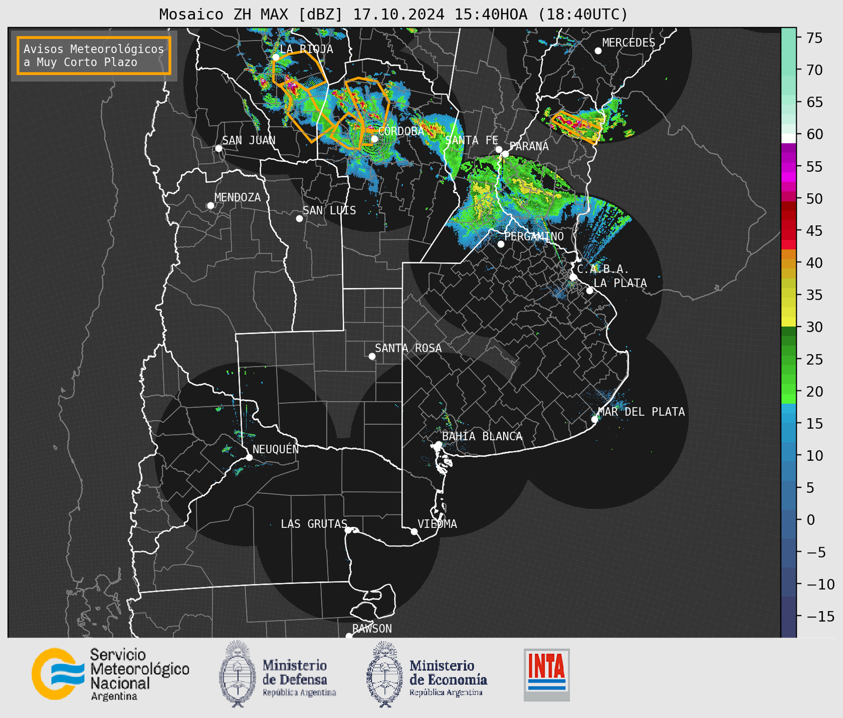Click the 60 dBZ white colorbar band
The width and height of the screenshot is (843, 718).
point(789,138)
